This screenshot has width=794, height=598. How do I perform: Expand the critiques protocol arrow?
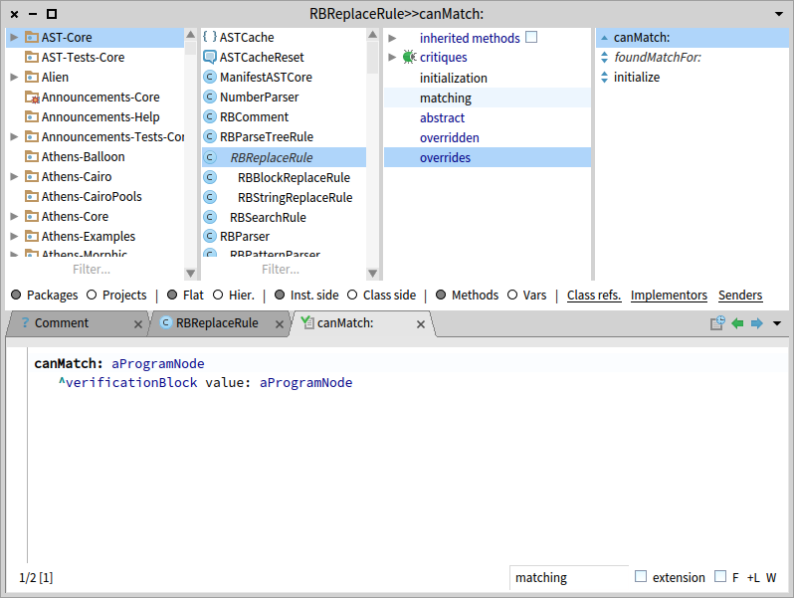click(392, 58)
